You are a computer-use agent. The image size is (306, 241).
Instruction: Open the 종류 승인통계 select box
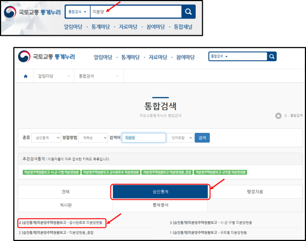point(46,138)
